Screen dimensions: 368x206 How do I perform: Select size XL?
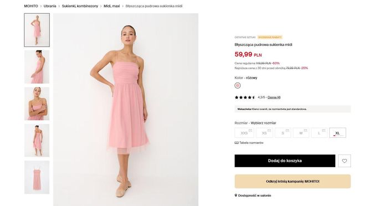point(338,133)
